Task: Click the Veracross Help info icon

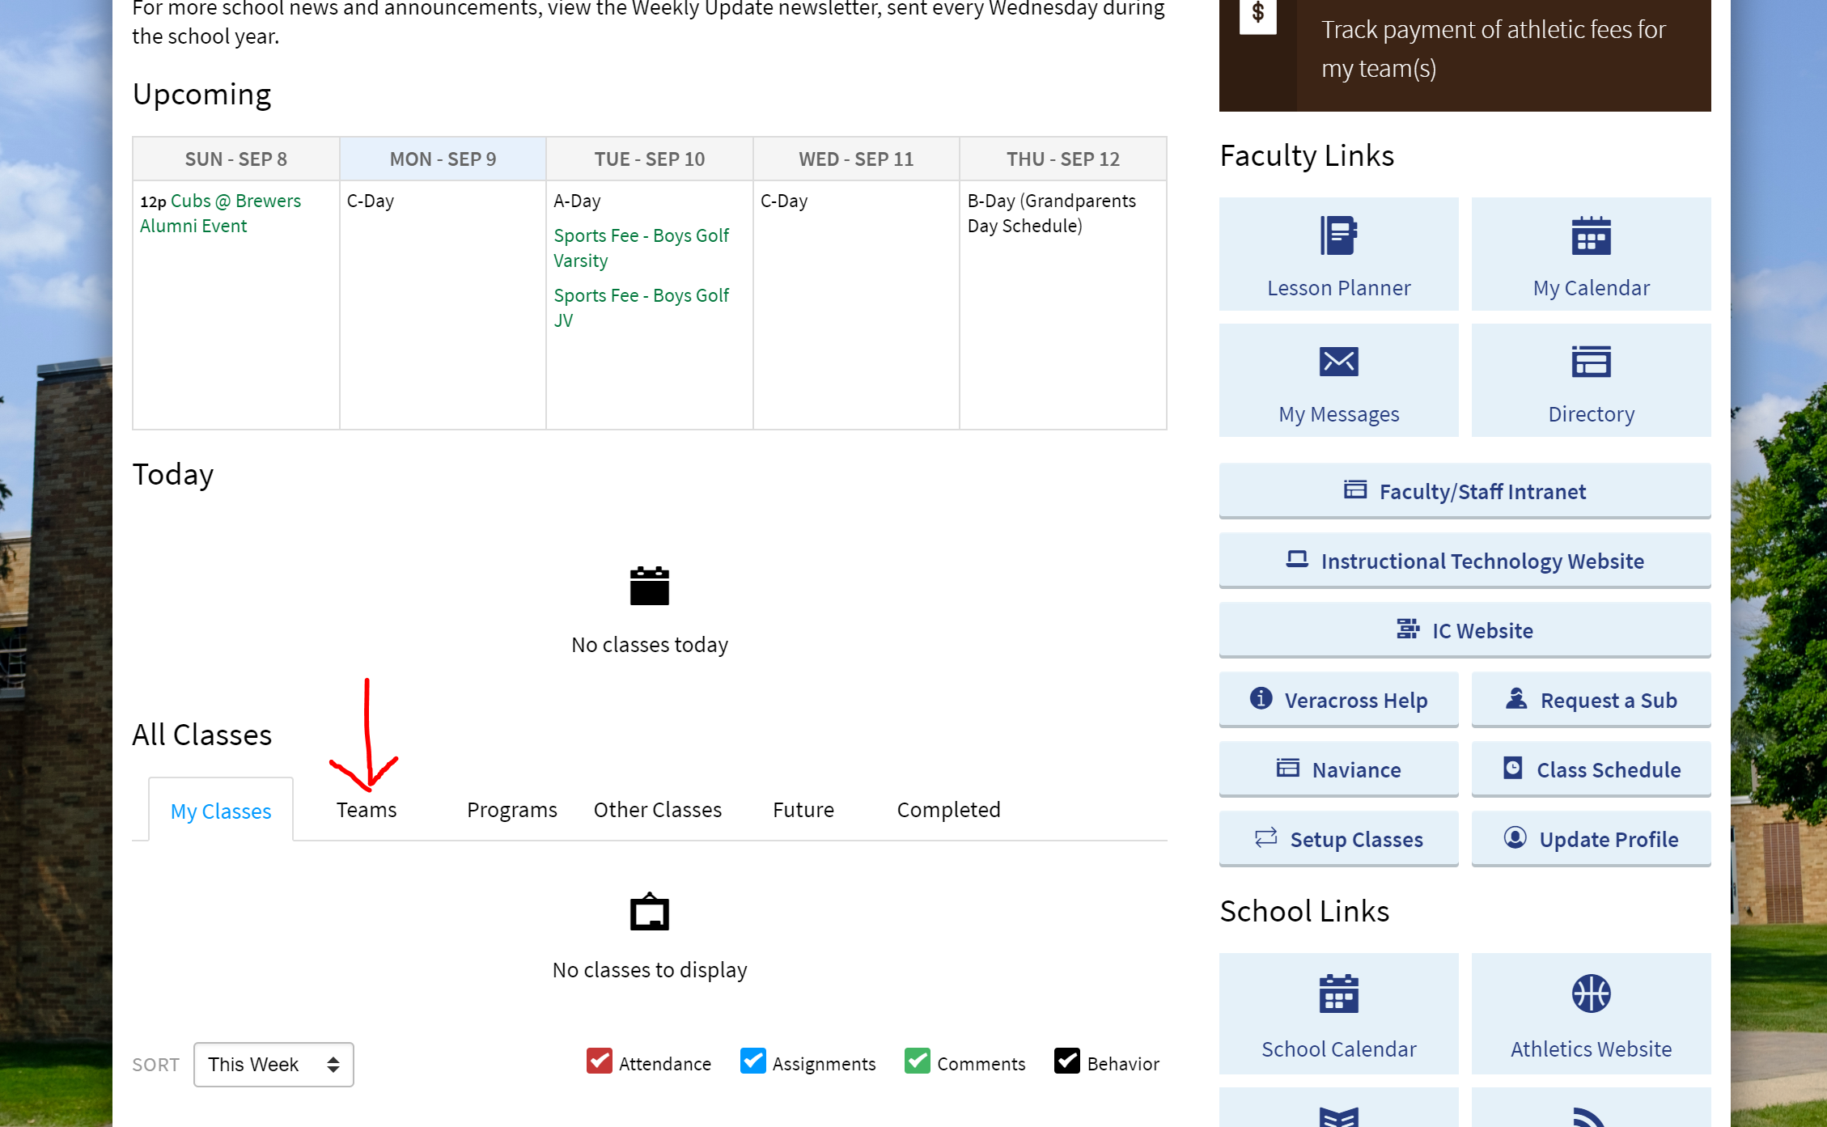Action: (1261, 698)
